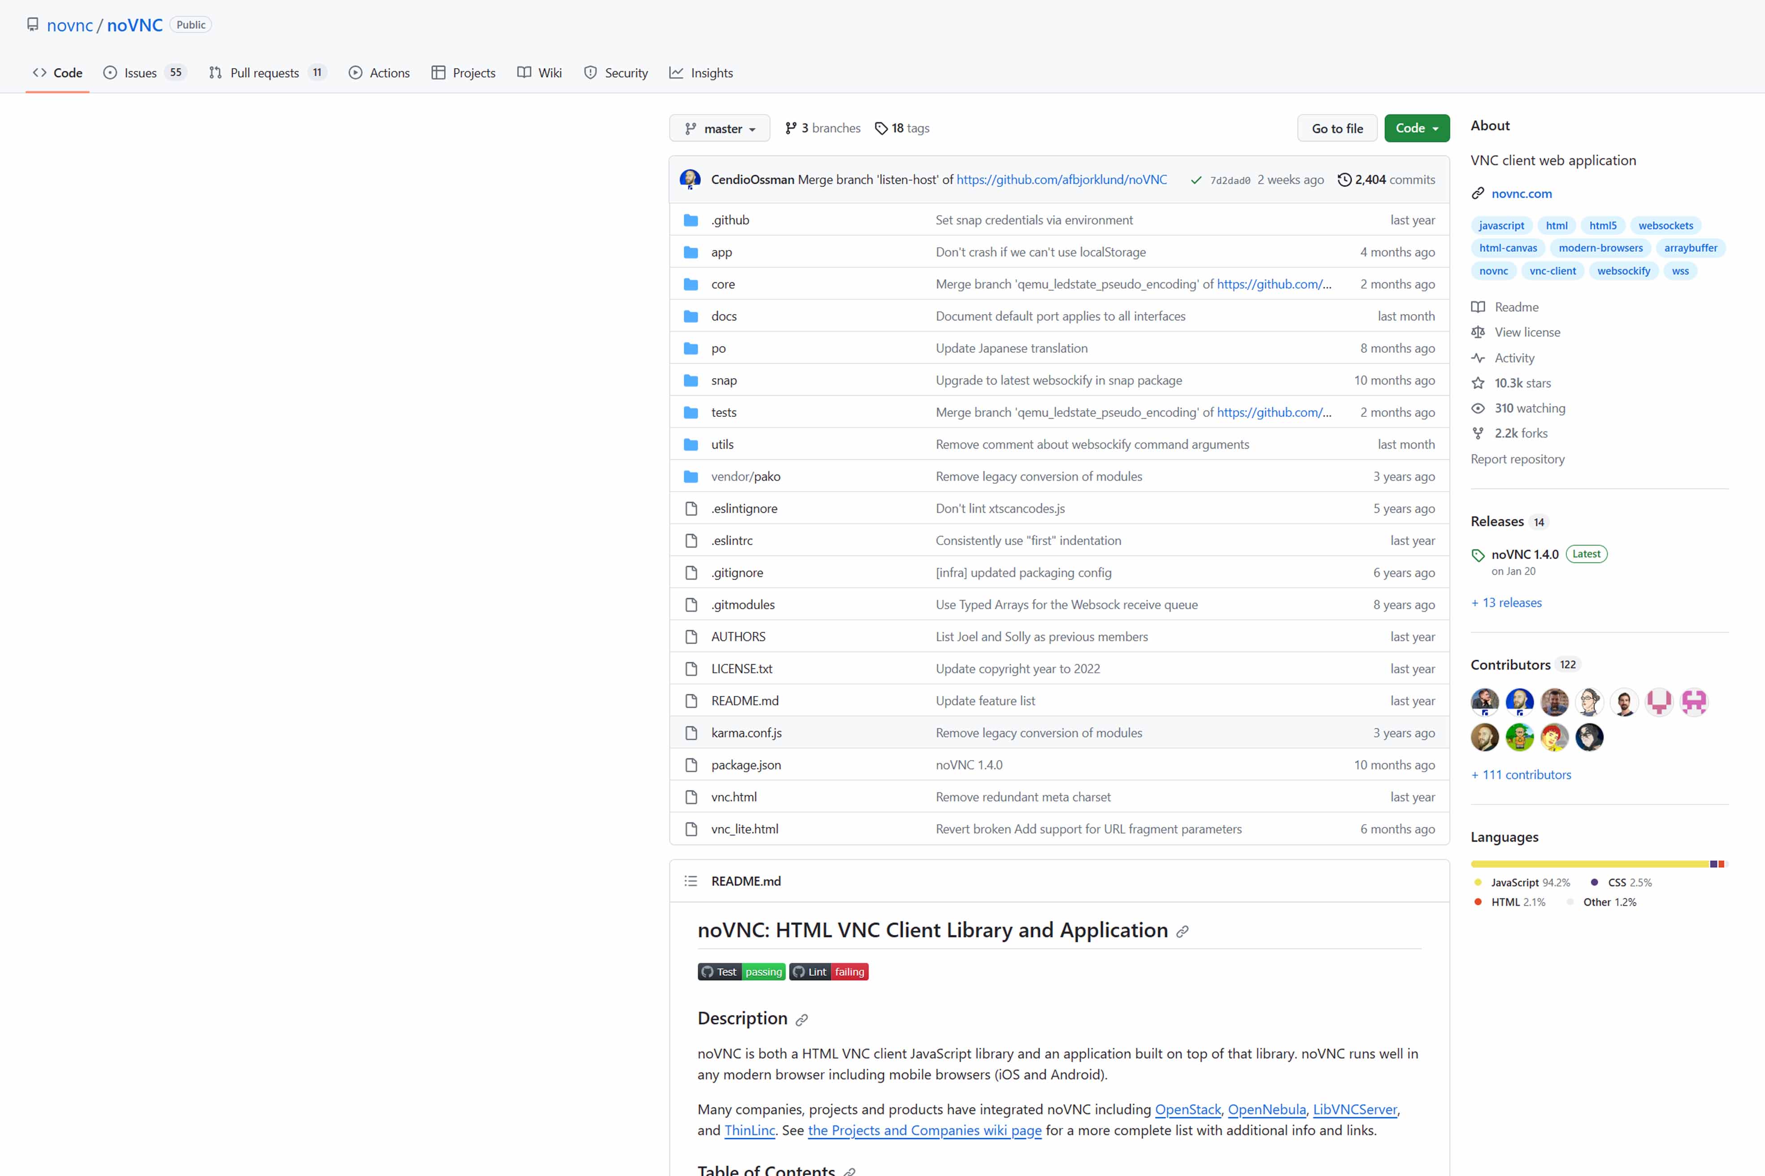1765x1176 pixels.
Task: Expand the master branch dropdown
Action: (720, 128)
